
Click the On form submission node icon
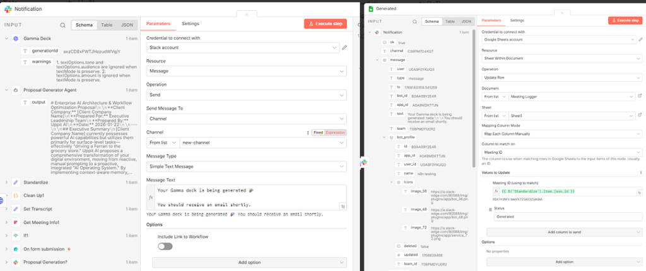(x=16, y=249)
